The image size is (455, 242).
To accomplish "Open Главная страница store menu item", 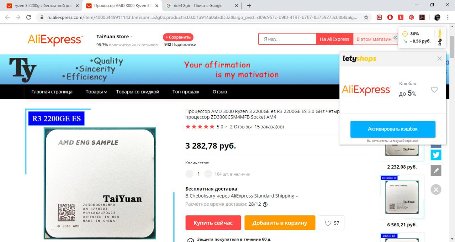I will [52, 92].
